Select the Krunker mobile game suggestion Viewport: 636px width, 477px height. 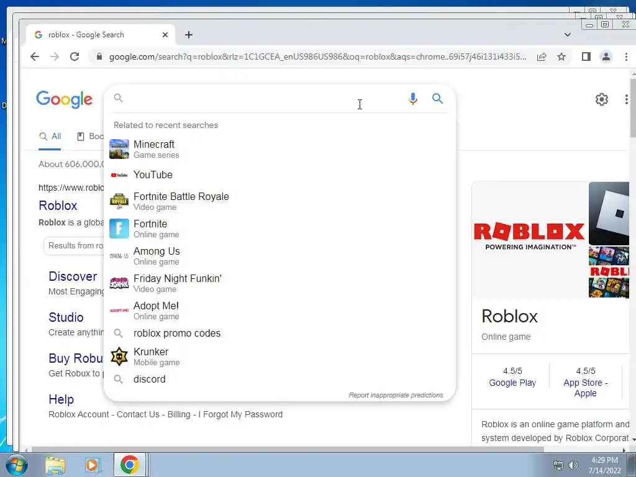coord(279,357)
